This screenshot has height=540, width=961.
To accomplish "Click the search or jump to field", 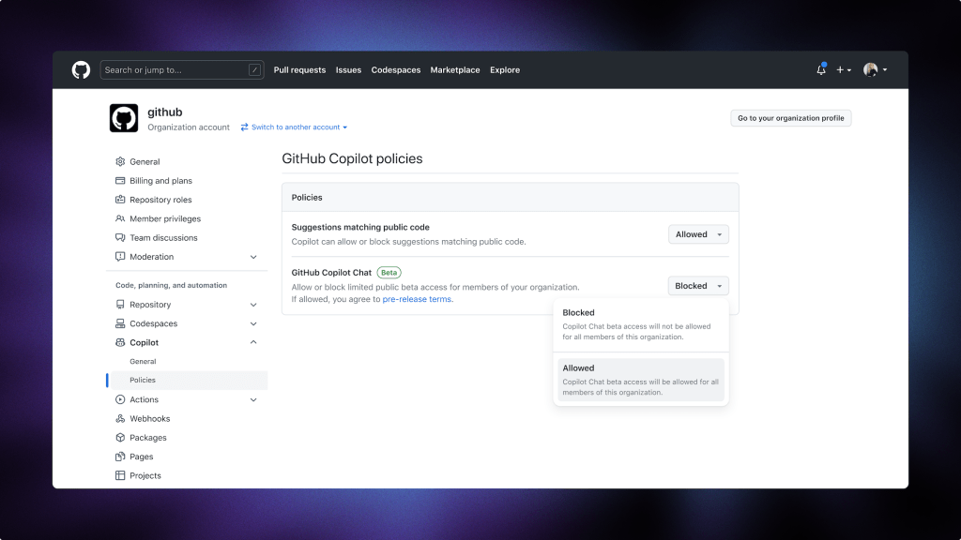I will (x=182, y=69).
